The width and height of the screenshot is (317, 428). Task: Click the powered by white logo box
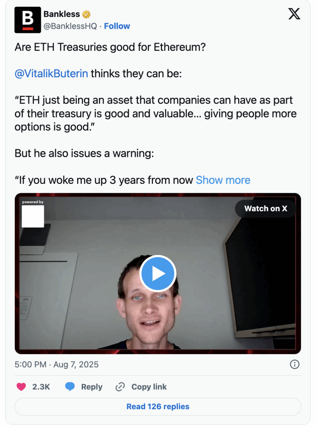click(33, 216)
